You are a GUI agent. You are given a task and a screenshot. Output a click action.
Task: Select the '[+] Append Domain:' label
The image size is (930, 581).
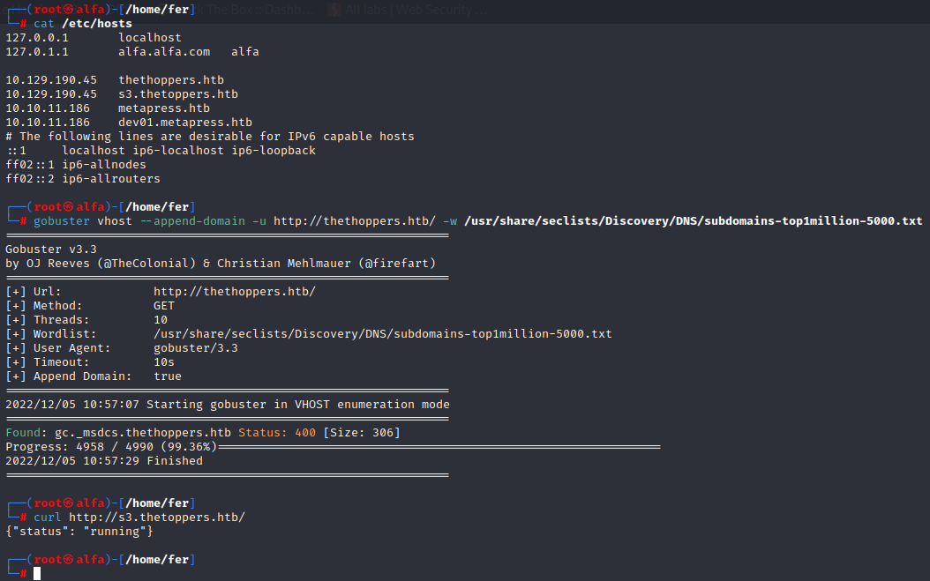68,376
